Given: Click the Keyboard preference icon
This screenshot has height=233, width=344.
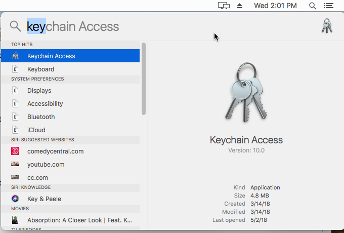Looking at the screenshot, I should [16, 69].
